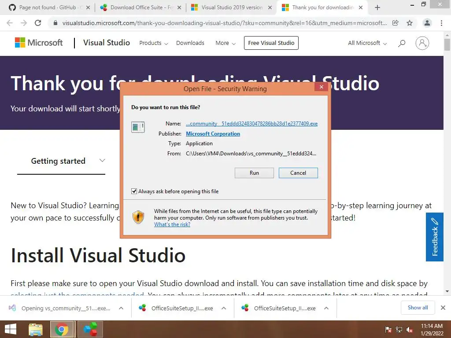The height and width of the screenshot is (338, 451).
Task: Open the What's the risk? link
Action: (x=172, y=224)
